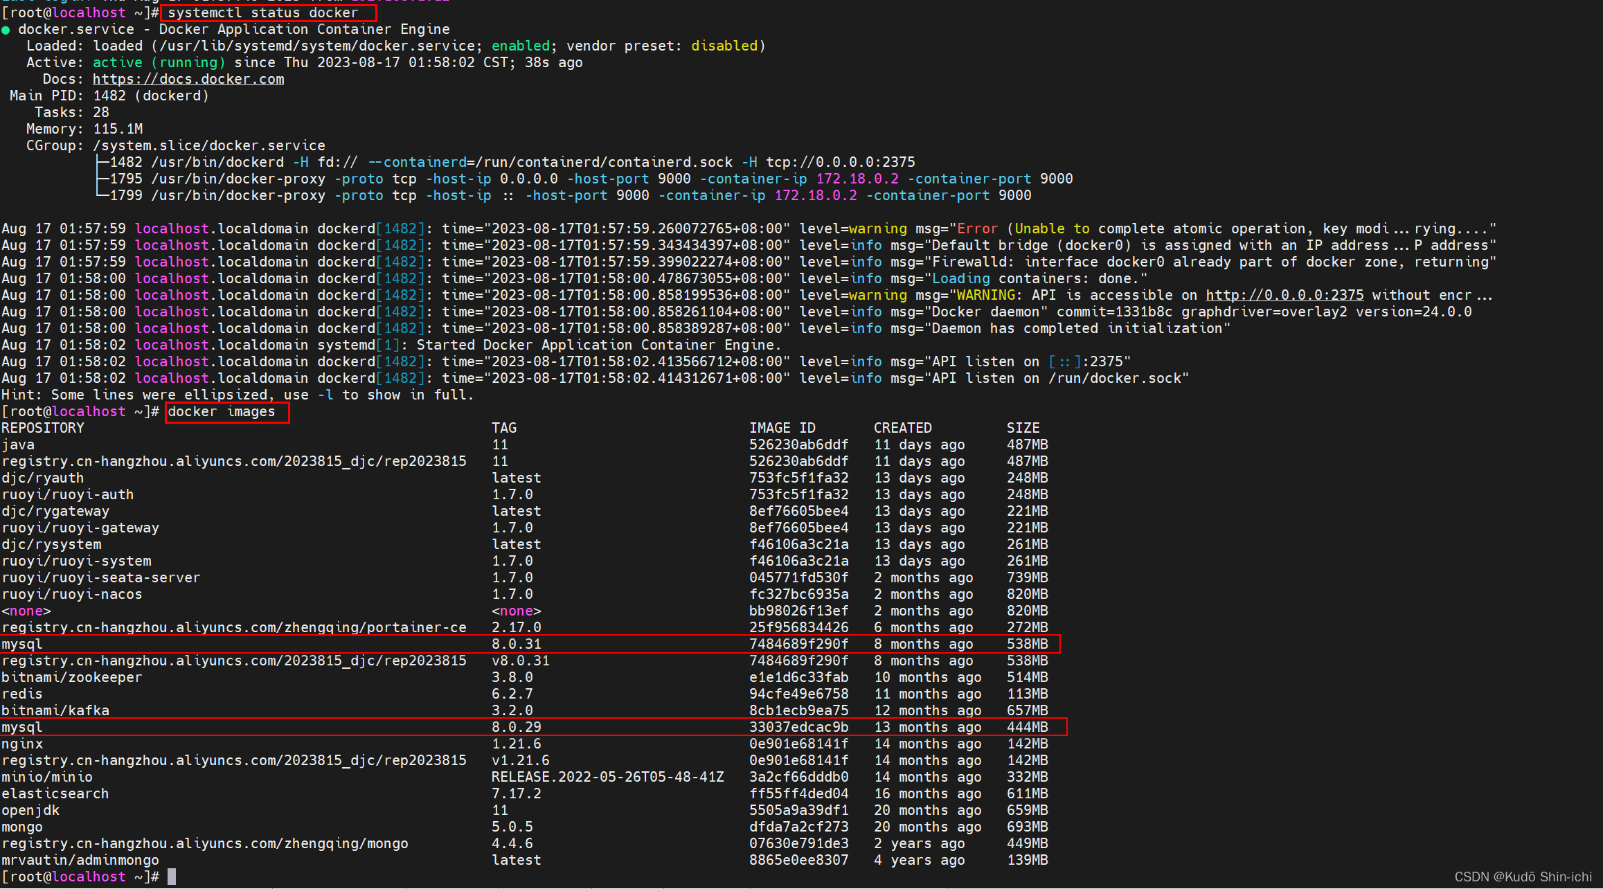Click the 'active (running)' status text
This screenshot has height=889, width=1603.
(x=159, y=62)
